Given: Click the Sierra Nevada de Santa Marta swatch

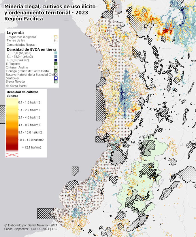Looking at the screenshot, I should [x=56, y=82].
